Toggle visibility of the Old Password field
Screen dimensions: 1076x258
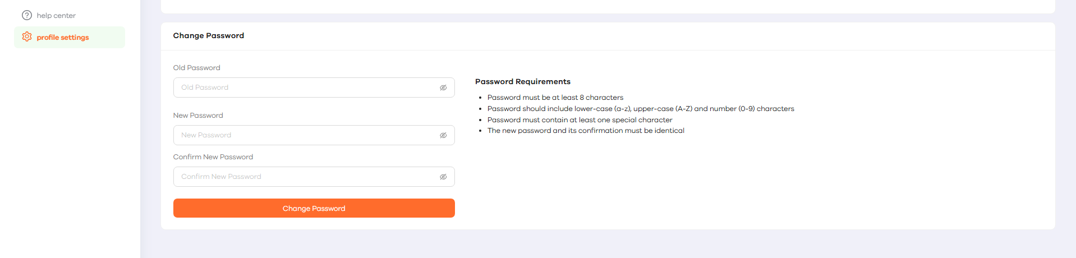click(443, 87)
